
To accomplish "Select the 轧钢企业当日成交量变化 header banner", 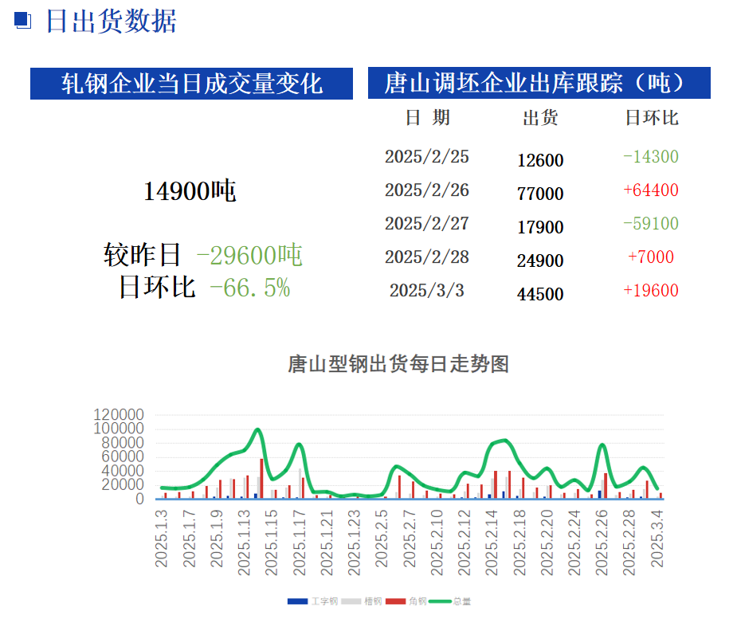I will point(191,84).
